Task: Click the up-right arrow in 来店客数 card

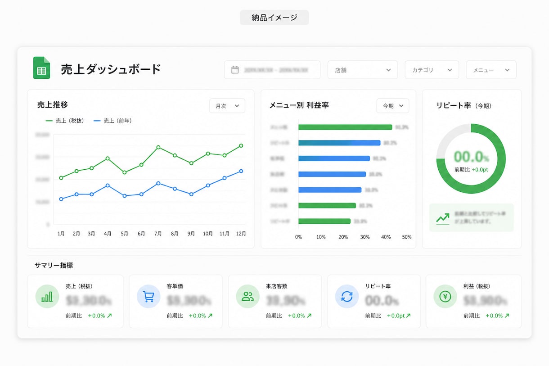Action: pyautogui.click(x=309, y=316)
